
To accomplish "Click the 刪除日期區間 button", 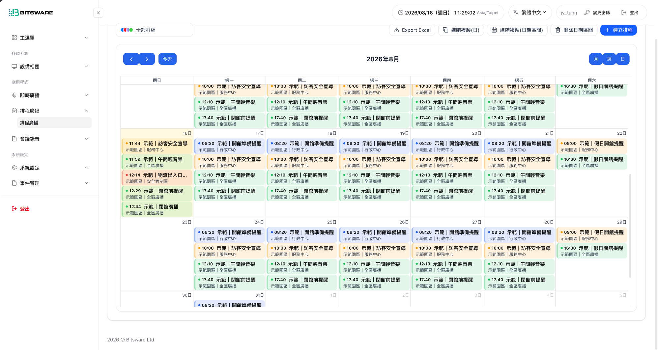I will click(574, 30).
